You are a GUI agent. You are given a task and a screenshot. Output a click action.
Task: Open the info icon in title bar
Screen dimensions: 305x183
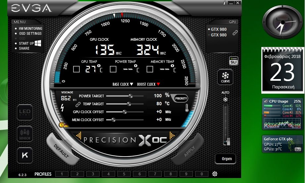(x=225, y=3)
